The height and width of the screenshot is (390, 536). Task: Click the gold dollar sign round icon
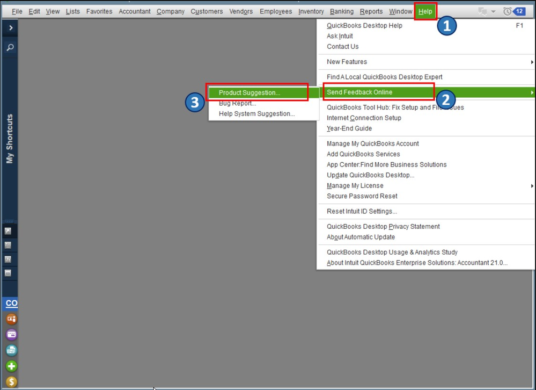pos(11,381)
